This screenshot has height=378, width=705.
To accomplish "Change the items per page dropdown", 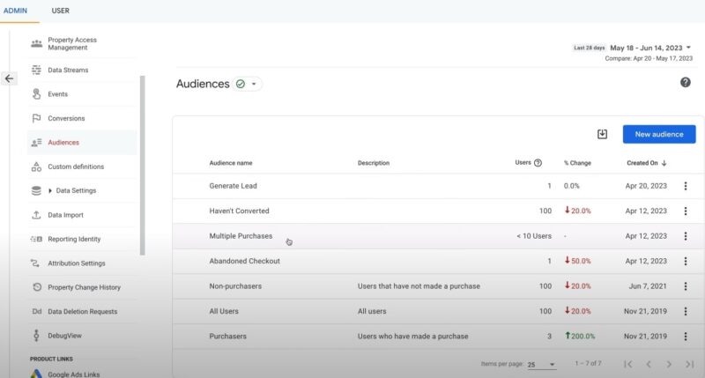I will (x=541, y=365).
